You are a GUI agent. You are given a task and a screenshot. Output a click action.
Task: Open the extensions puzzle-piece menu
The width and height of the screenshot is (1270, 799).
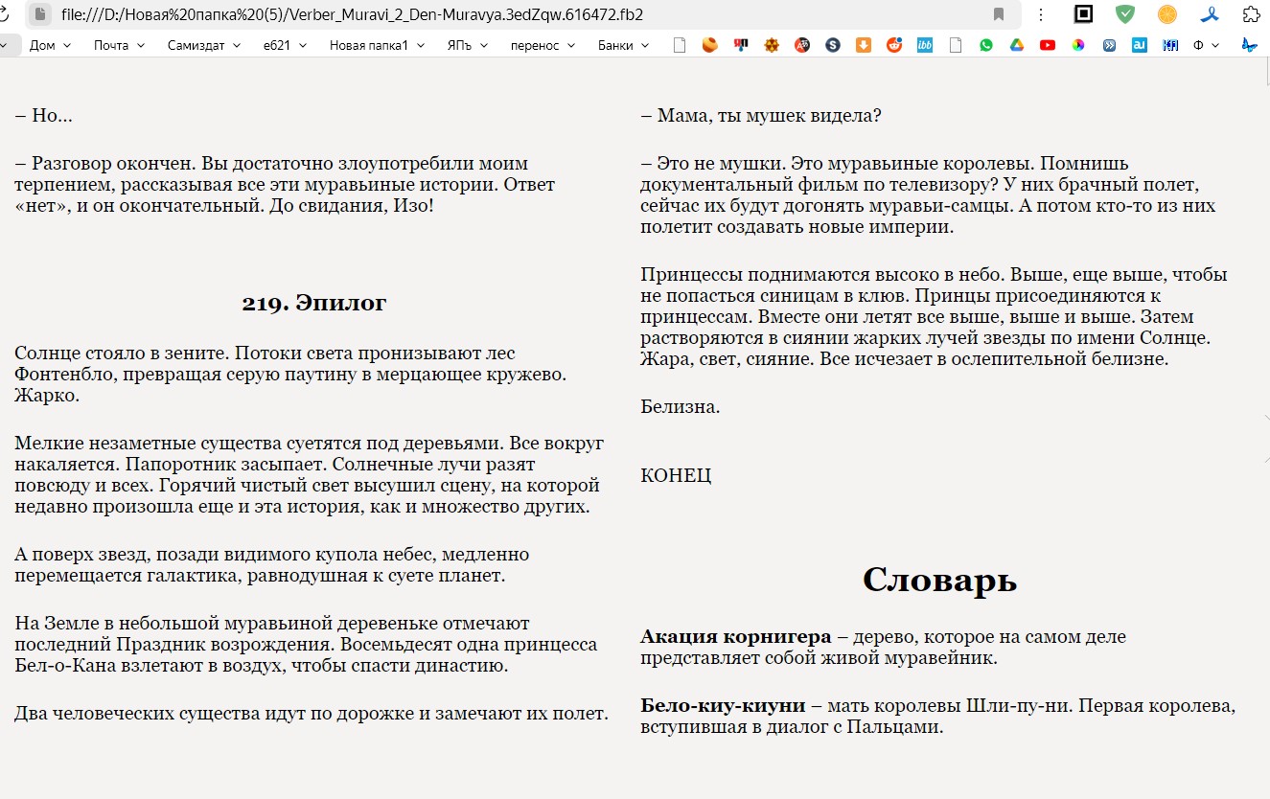coord(1251,14)
